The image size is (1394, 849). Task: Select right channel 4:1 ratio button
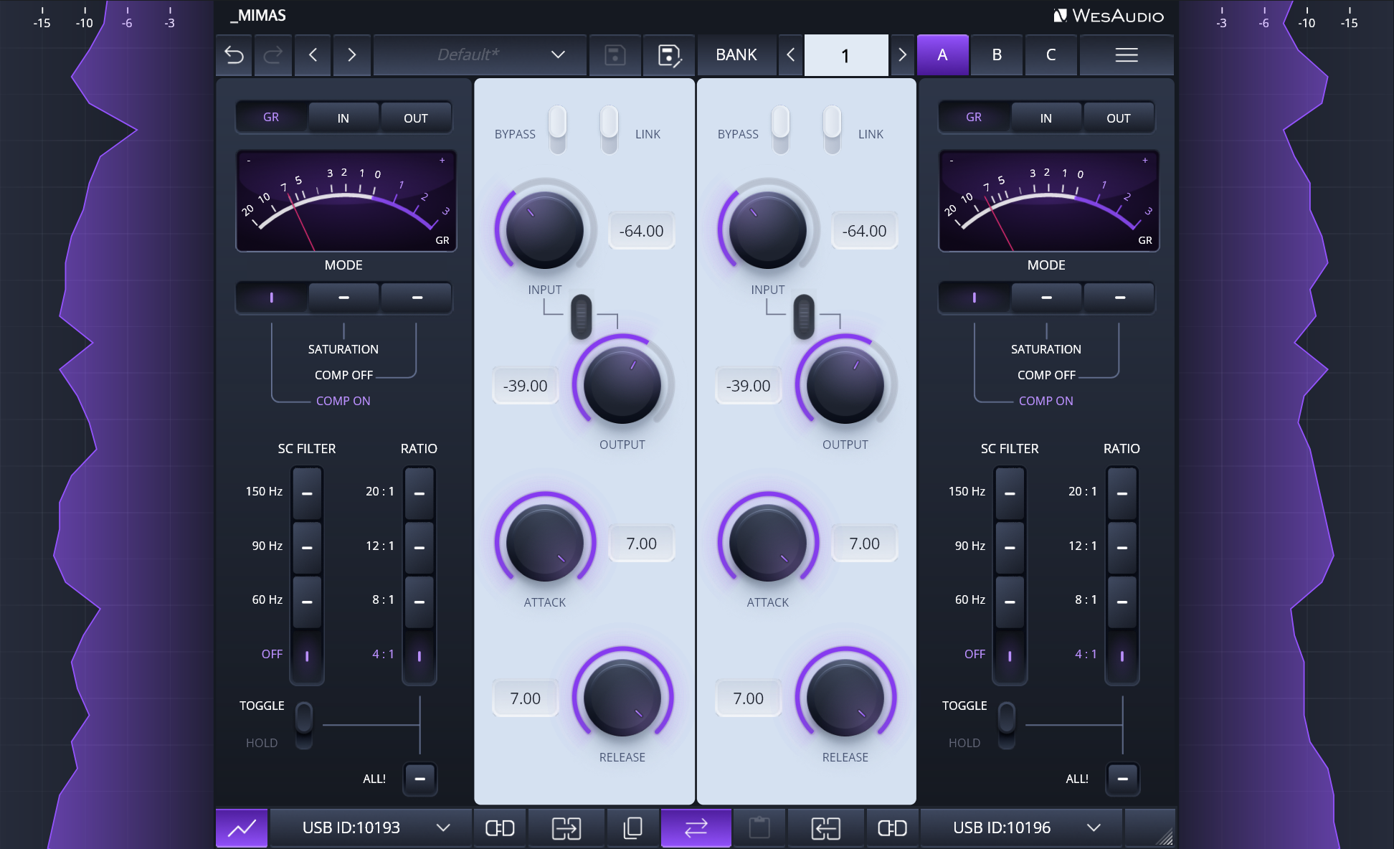pyautogui.click(x=1122, y=656)
